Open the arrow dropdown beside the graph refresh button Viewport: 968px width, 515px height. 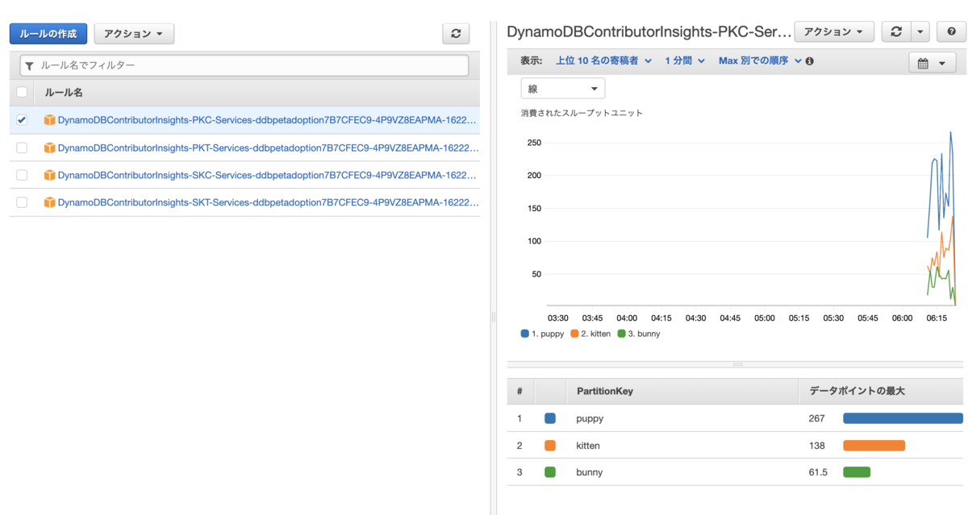[x=920, y=31]
